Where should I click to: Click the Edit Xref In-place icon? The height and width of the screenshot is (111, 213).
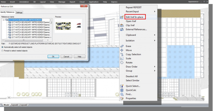click(x=122, y=17)
